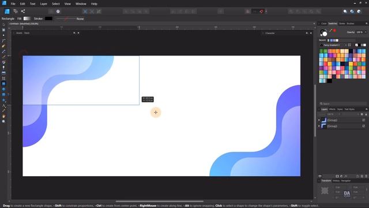Select the Rectangle tool

click(x=3, y=84)
